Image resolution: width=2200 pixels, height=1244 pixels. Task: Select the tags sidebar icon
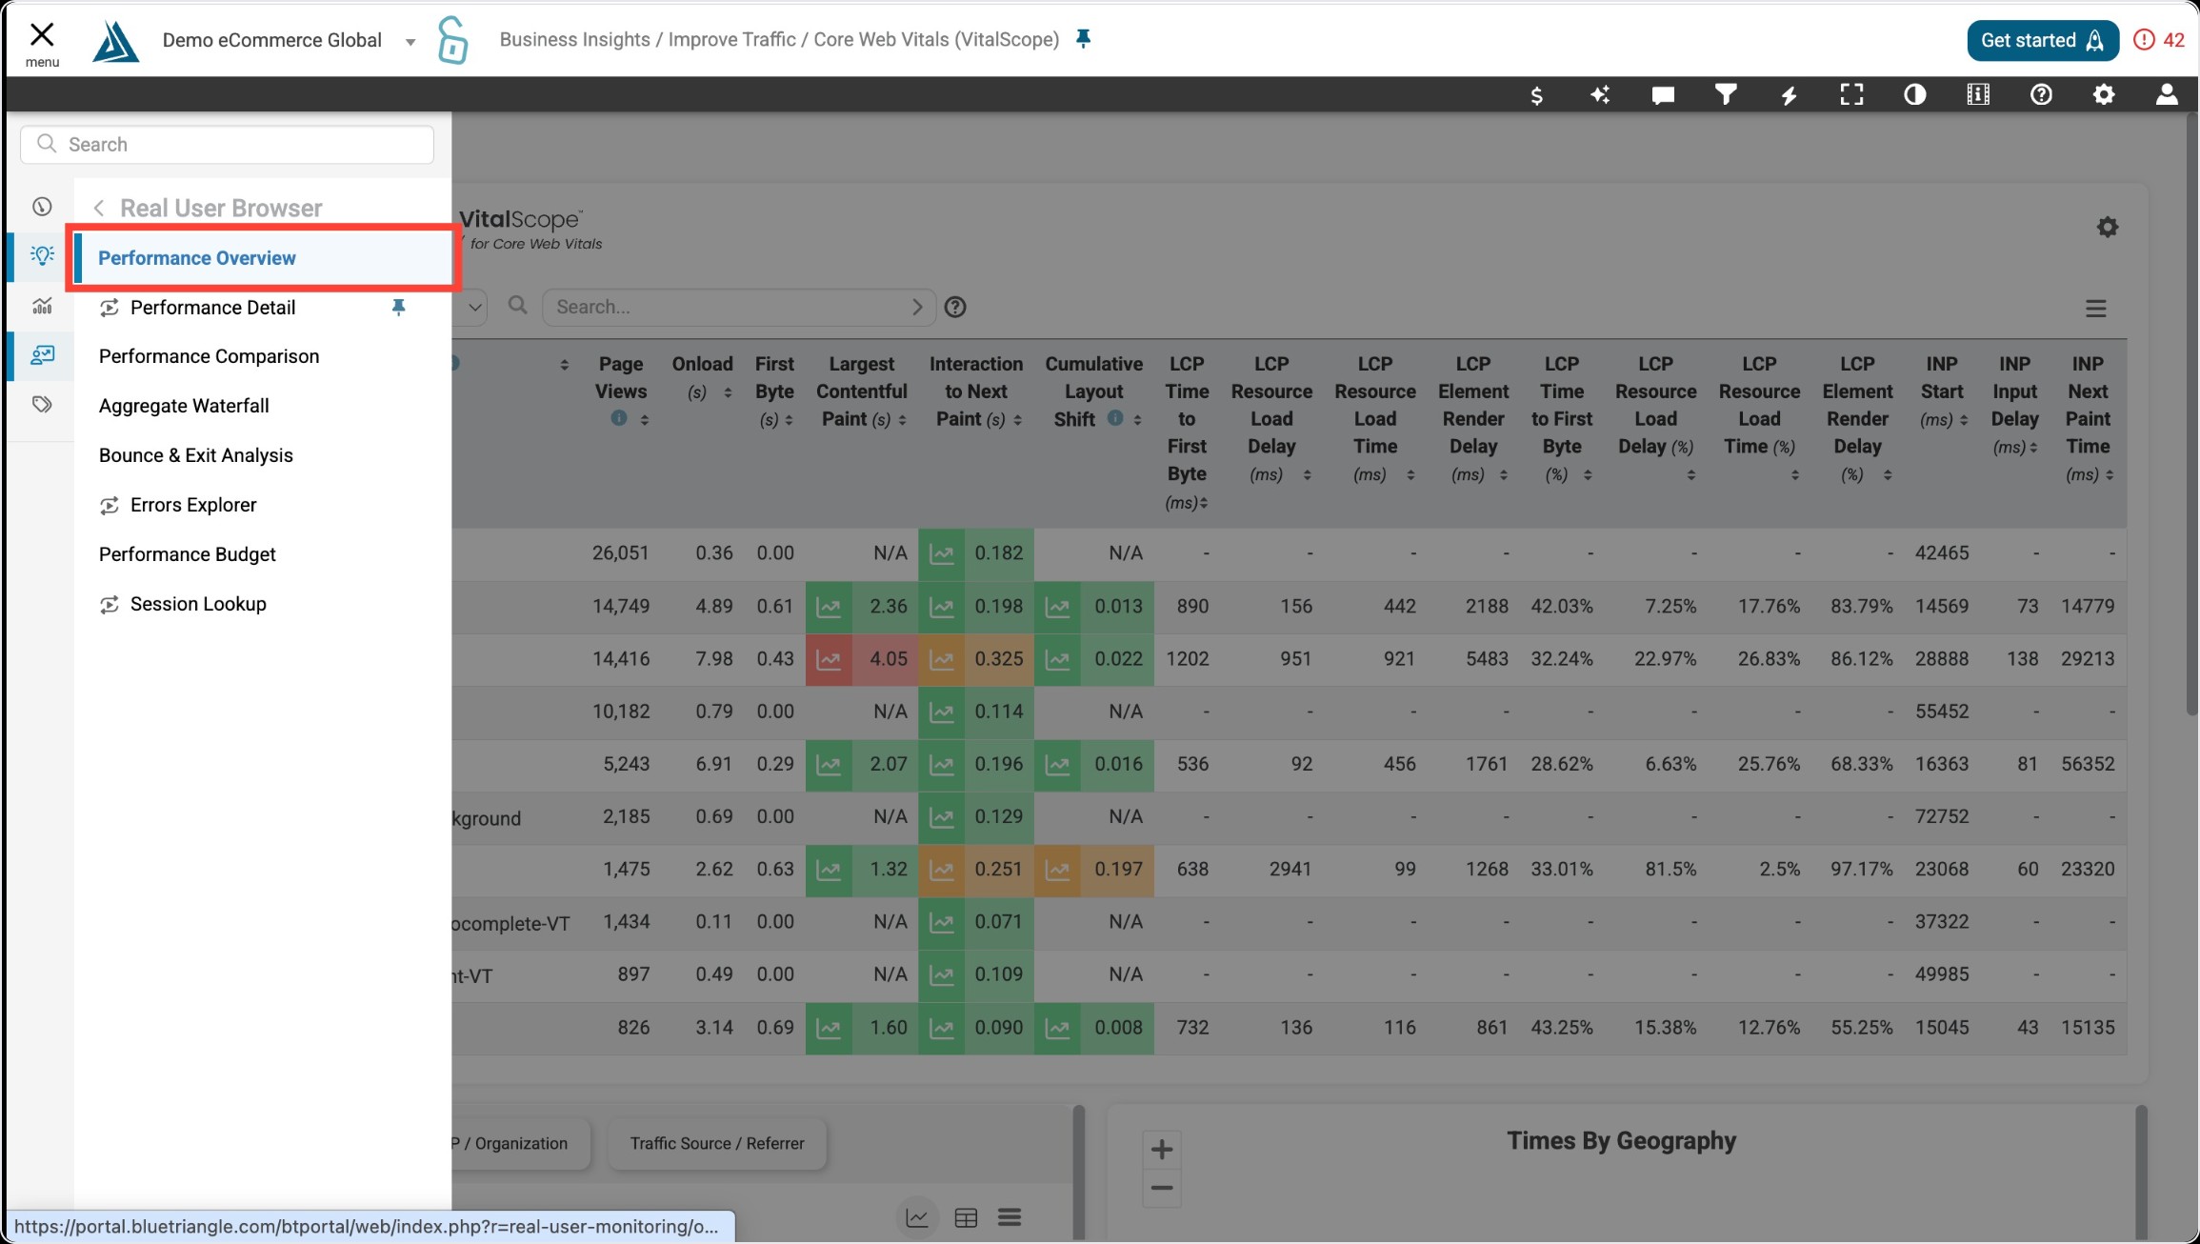pos(42,405)
